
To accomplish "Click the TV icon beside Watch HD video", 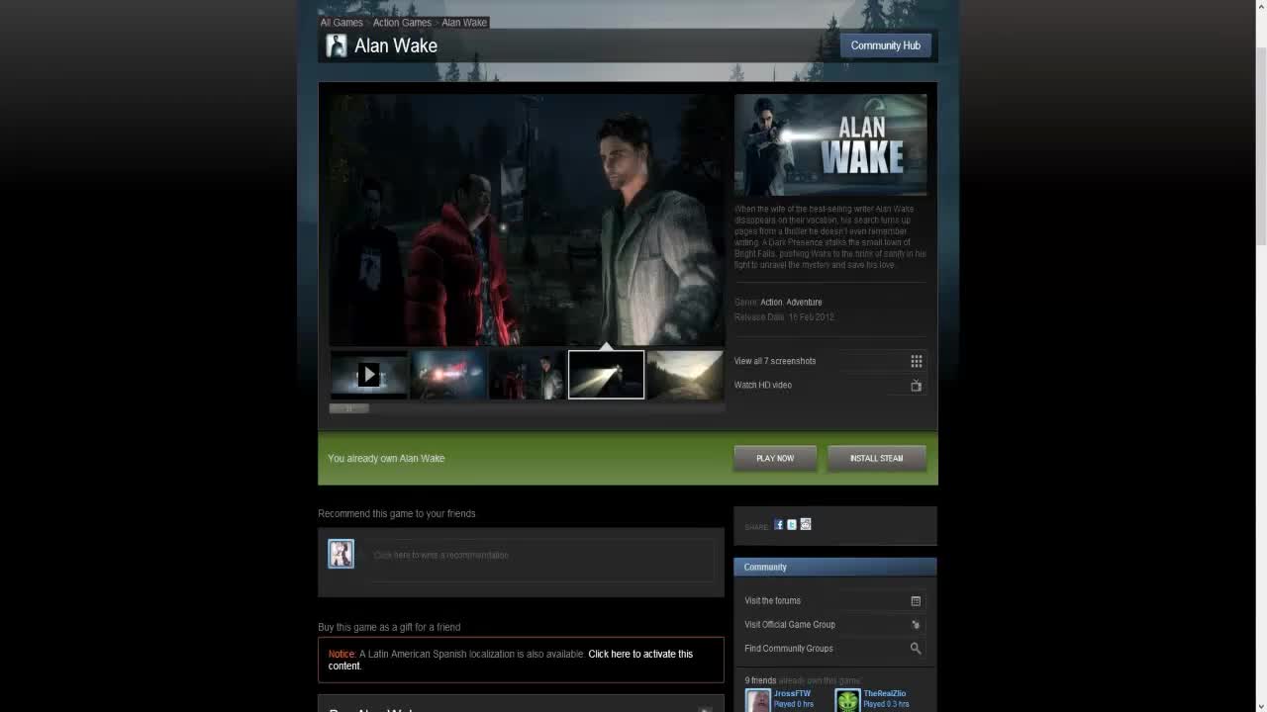I will (917, 386).
